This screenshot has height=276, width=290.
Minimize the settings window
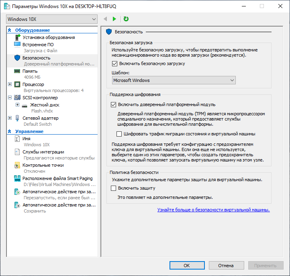click(x=244, y=6)
